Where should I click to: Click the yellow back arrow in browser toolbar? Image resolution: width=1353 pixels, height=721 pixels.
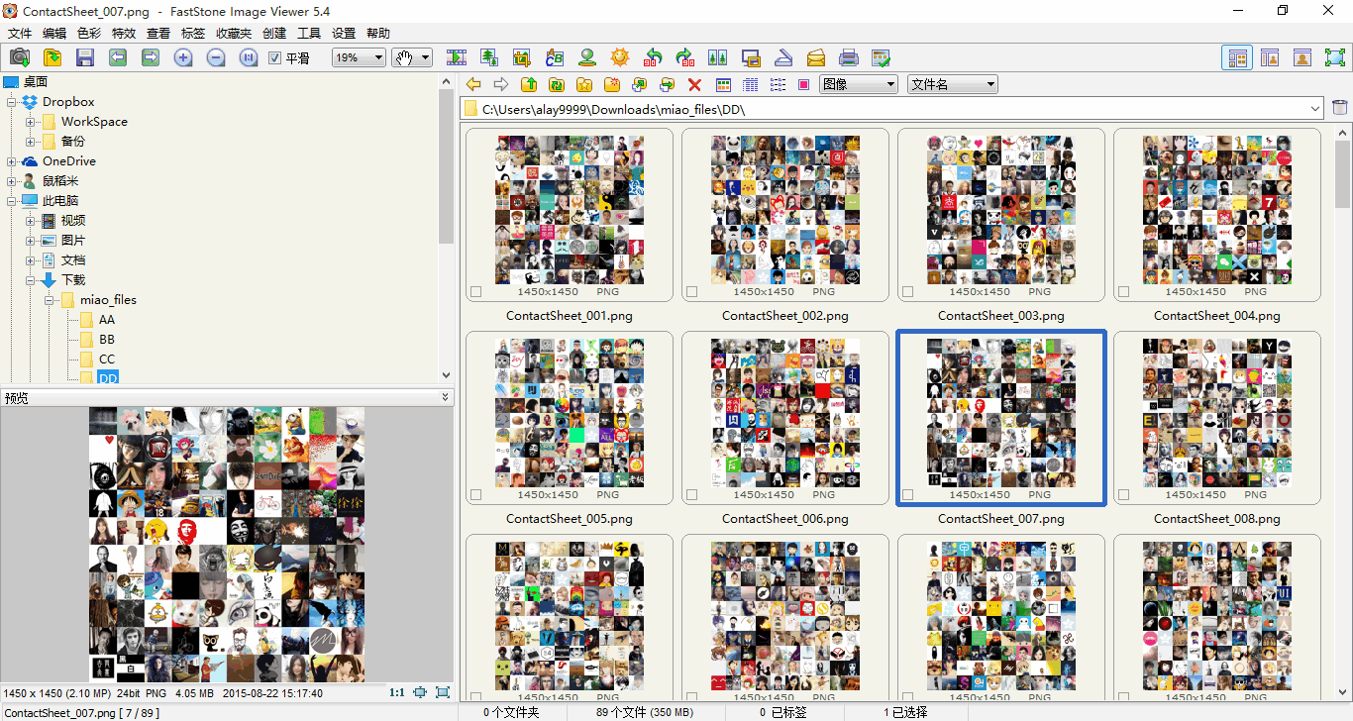point(473,85)
